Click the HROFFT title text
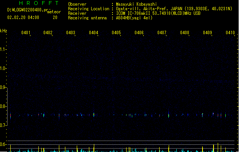This screenshot has height=152, width=239. click(x=39, y=3)
